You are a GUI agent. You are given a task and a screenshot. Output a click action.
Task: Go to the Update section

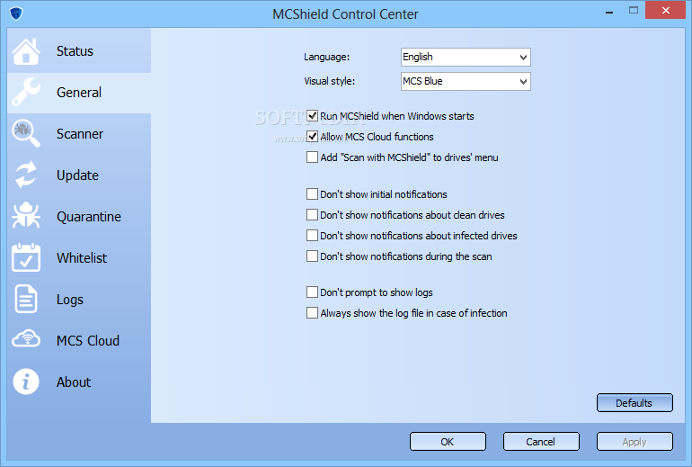coord(79,175)
